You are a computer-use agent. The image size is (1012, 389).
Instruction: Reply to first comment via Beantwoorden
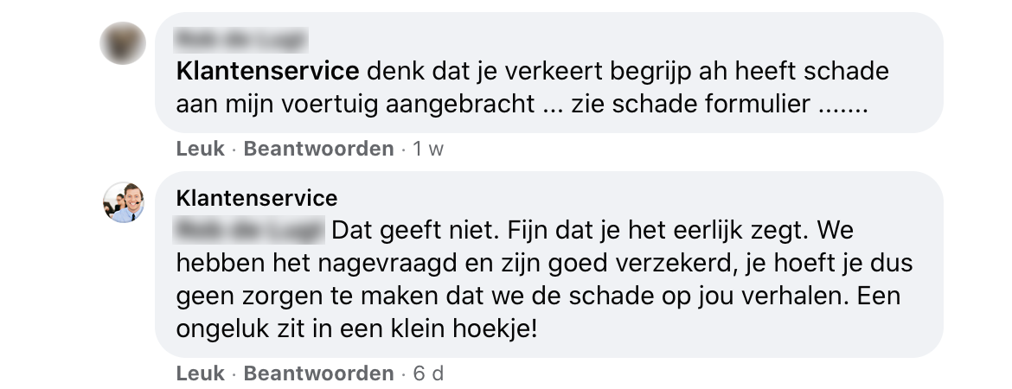click(318, 149)
